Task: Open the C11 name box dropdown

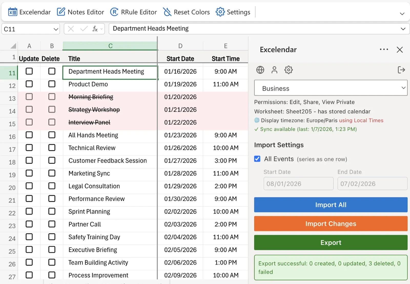Action: pos(56,29)
